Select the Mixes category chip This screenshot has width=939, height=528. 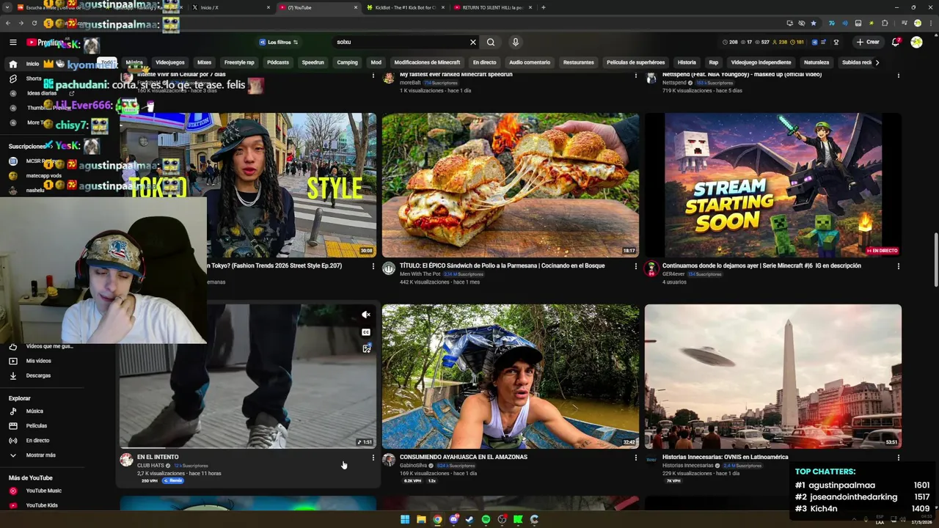204,62
